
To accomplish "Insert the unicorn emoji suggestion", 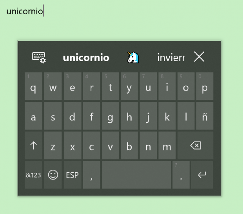I will (133, 58).
